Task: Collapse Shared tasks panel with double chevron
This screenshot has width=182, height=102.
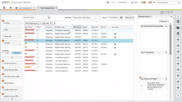Action: [x=171, y=17]
